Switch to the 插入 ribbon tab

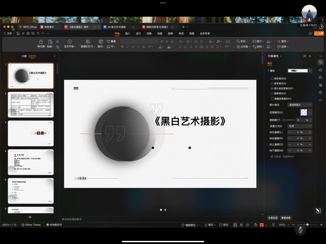pos(128,33)
